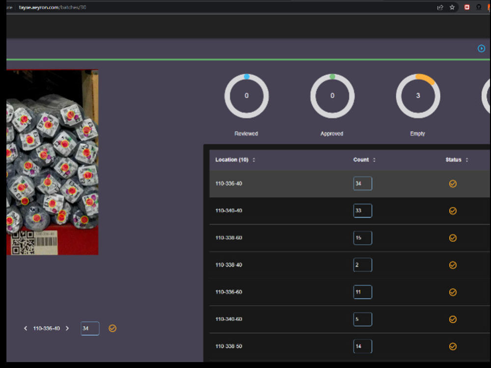491x368 pixels.
Task: Select location text 110-340-60
Action: point(229,319)
